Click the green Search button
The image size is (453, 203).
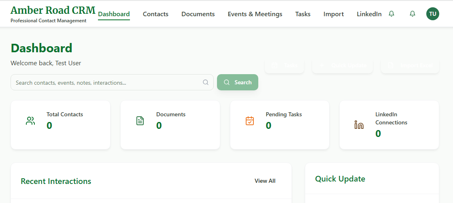(x=238, y=82)
